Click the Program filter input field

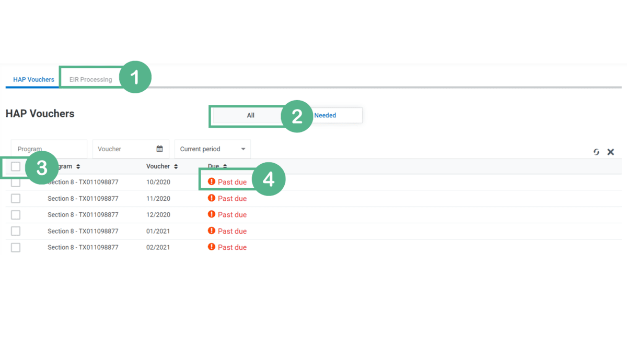(x=49, y=149)
